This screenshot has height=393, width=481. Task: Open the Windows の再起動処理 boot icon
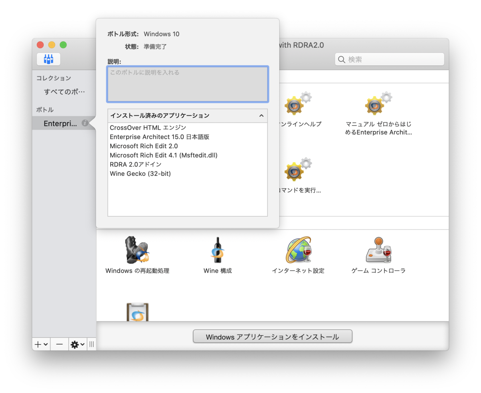pos(137,250)
